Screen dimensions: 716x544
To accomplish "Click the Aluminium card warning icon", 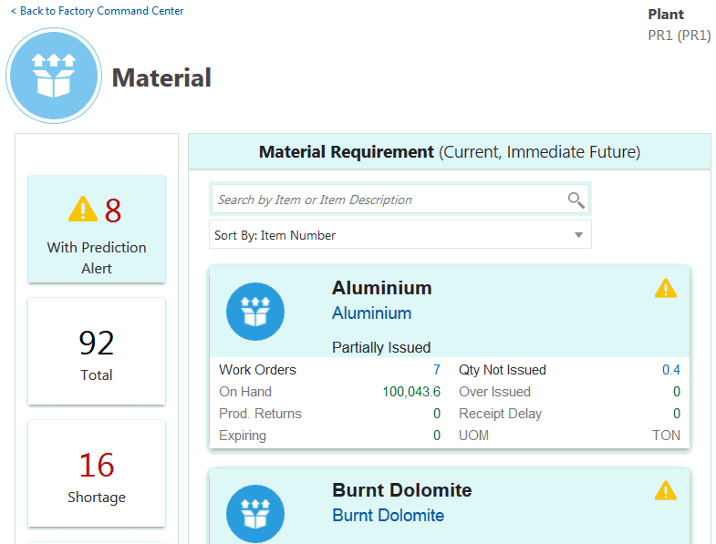I will [x=665, y=289].
